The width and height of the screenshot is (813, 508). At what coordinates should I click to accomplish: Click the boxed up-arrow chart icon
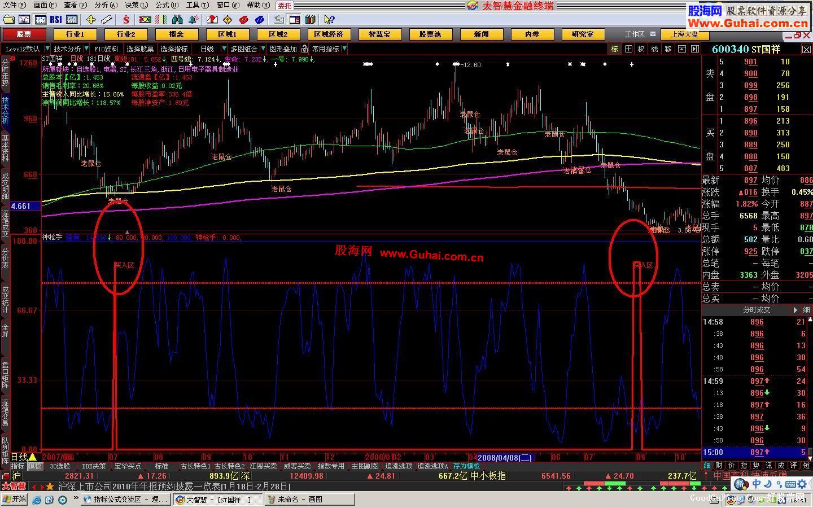coord(682,49)
